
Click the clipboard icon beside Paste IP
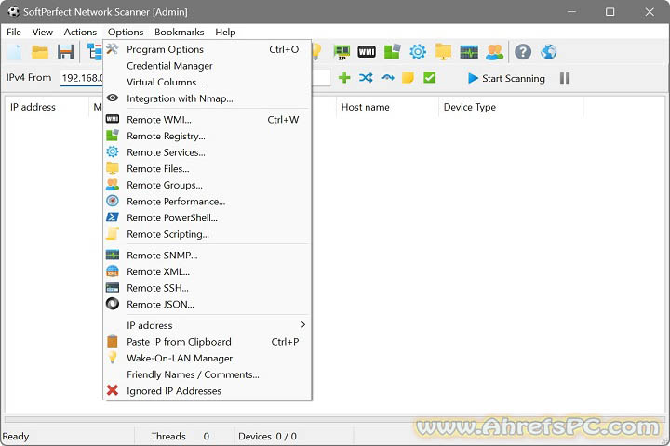click(113, 341)
